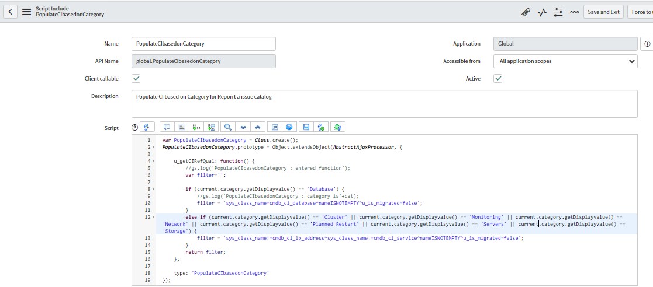Click the Script field help question mark icon
This screenshot has width=653, height=287.
pyautogui.click(x=134, y=128)
